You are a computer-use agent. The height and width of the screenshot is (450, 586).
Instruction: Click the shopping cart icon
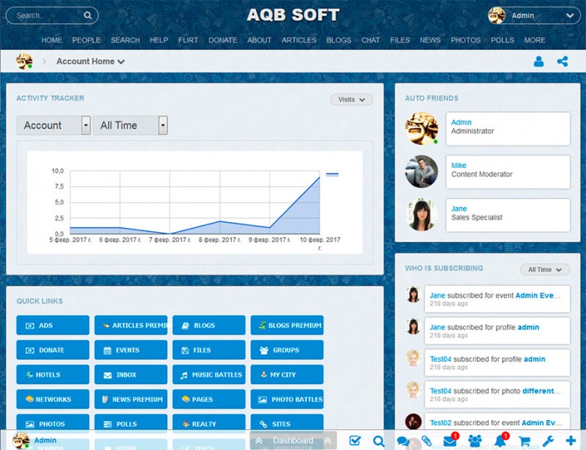coord(524,441)
